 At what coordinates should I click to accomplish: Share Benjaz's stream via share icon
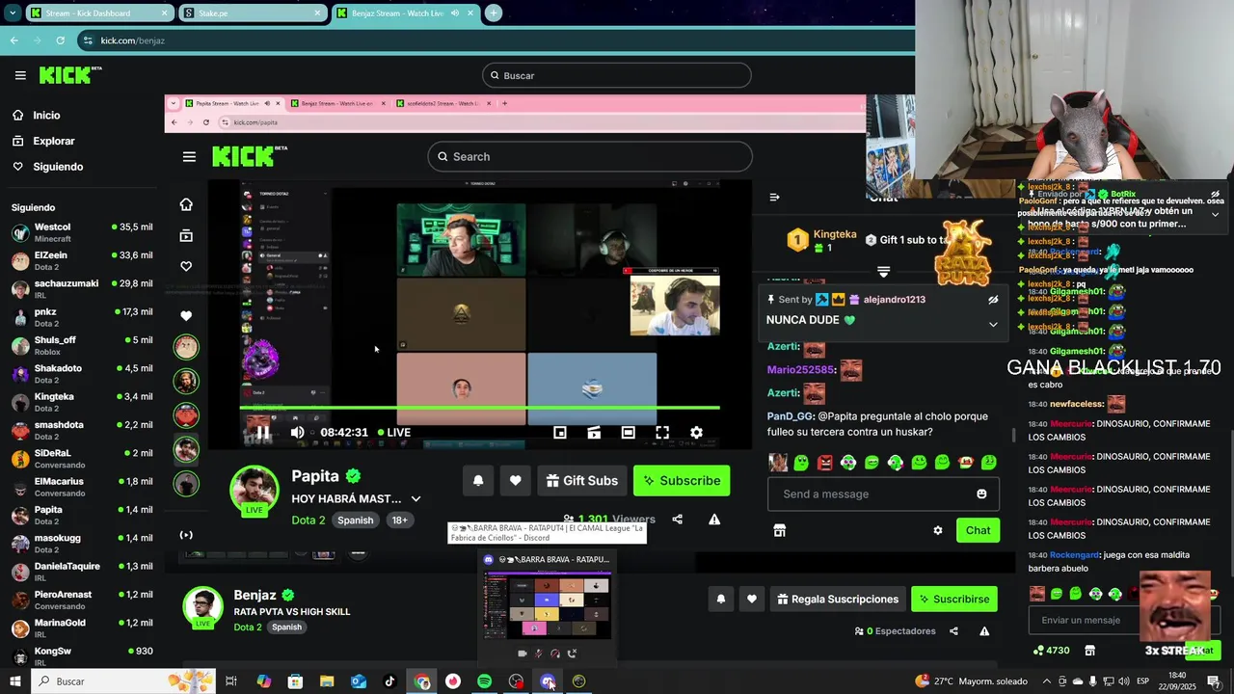point(953,631)
